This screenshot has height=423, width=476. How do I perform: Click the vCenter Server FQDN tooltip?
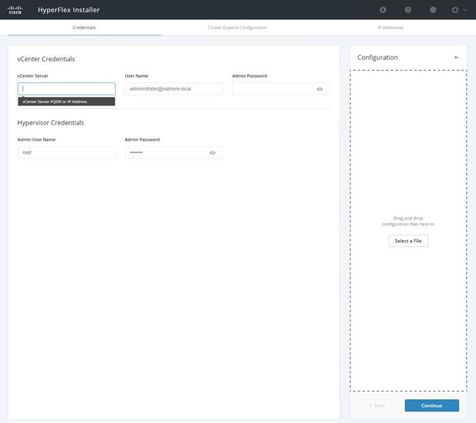[x=67, y=101]
